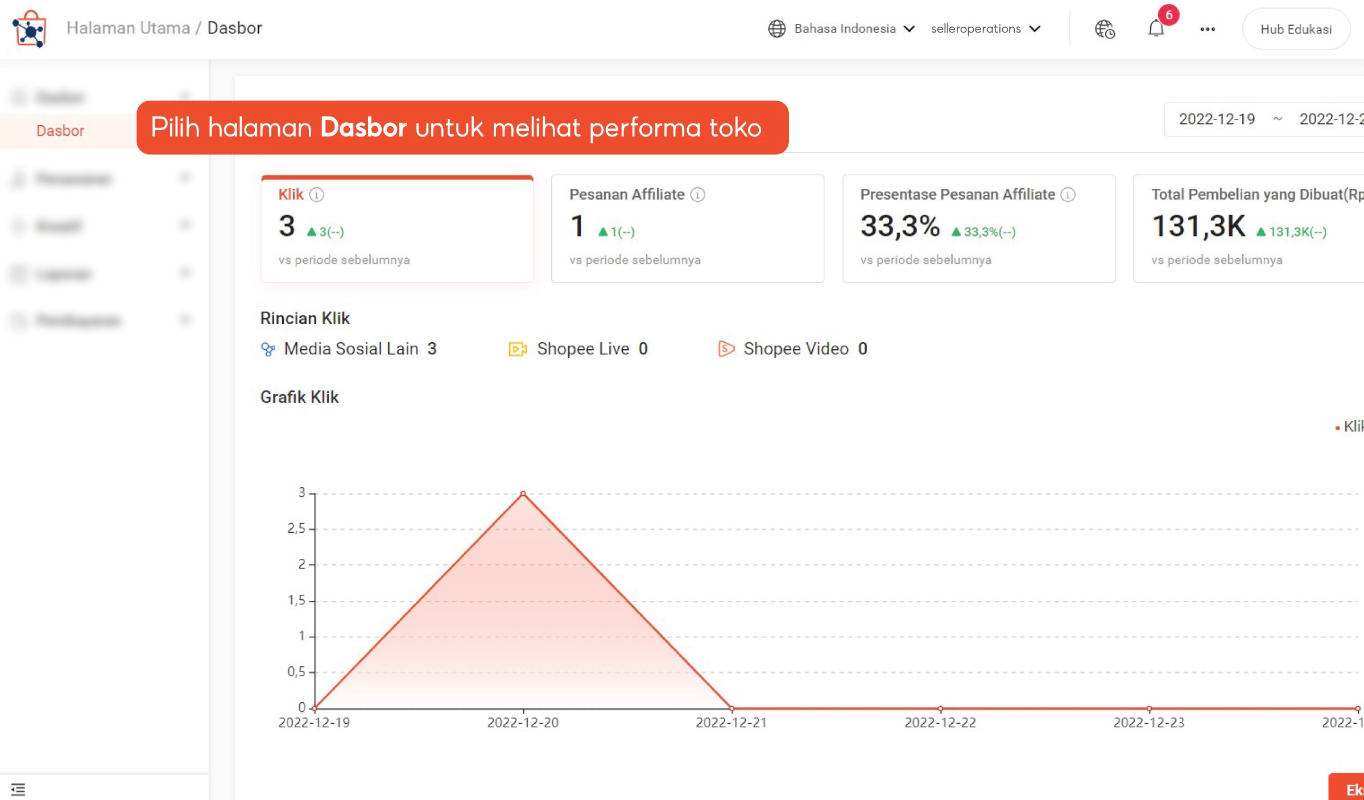This screenshot has height=800, width=1364.
Task: Click info icon beside Pesanan Affiliate
Action: (698, 194)
